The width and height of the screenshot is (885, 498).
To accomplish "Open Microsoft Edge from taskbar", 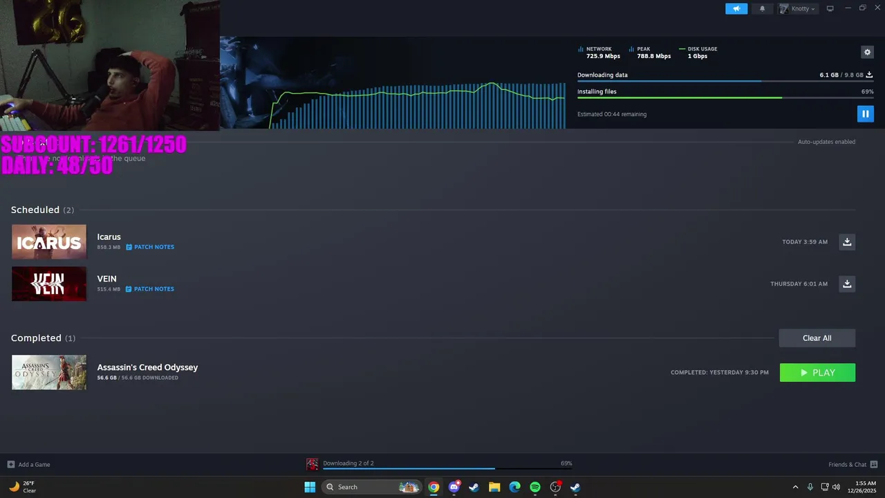I will (x=514, y=487).
